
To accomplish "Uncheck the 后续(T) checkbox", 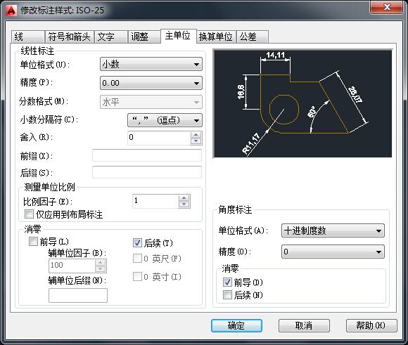I will 137,243.
